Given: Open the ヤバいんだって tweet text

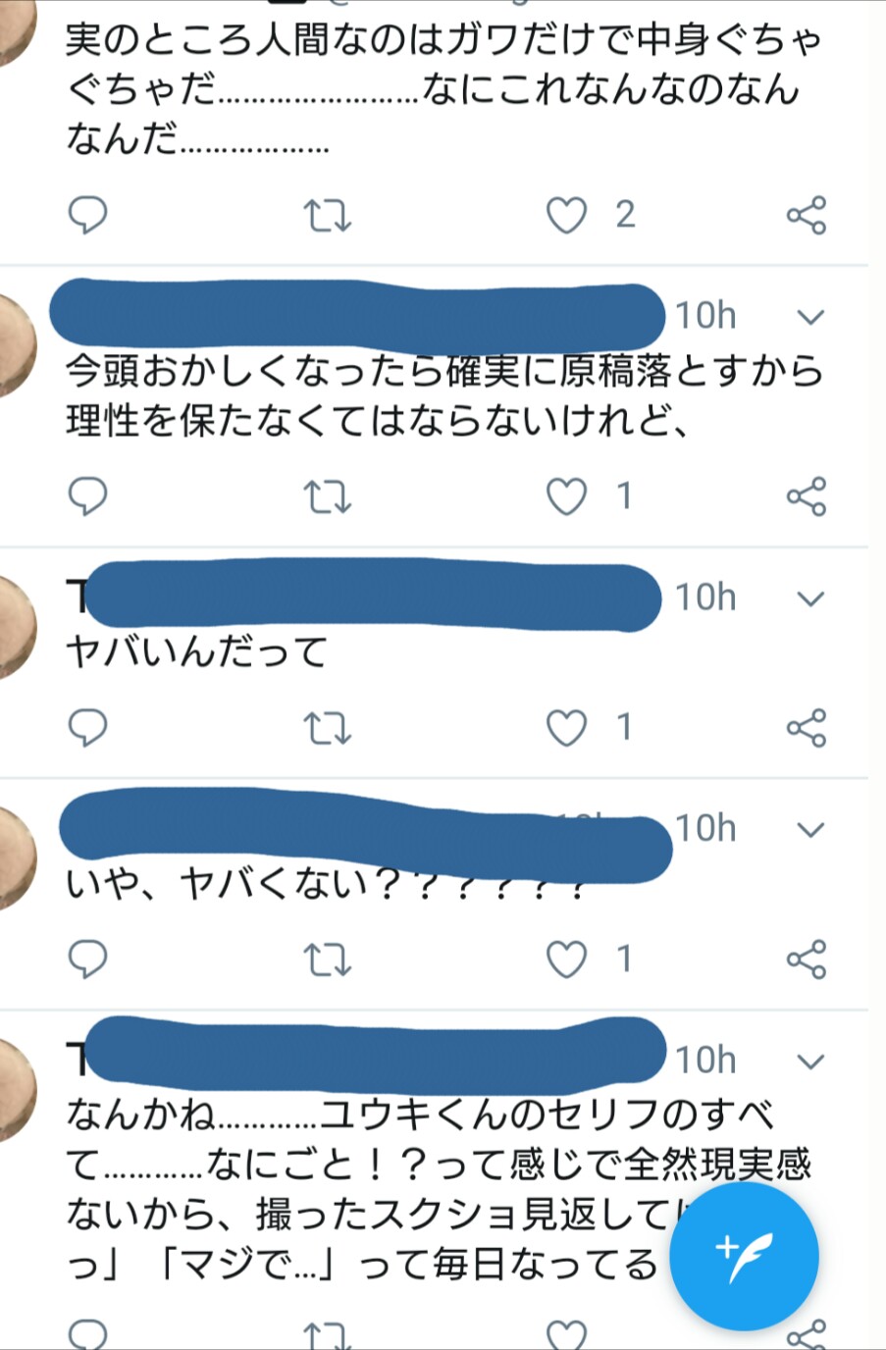Looking at the screenshot, I should click(196, 651).
